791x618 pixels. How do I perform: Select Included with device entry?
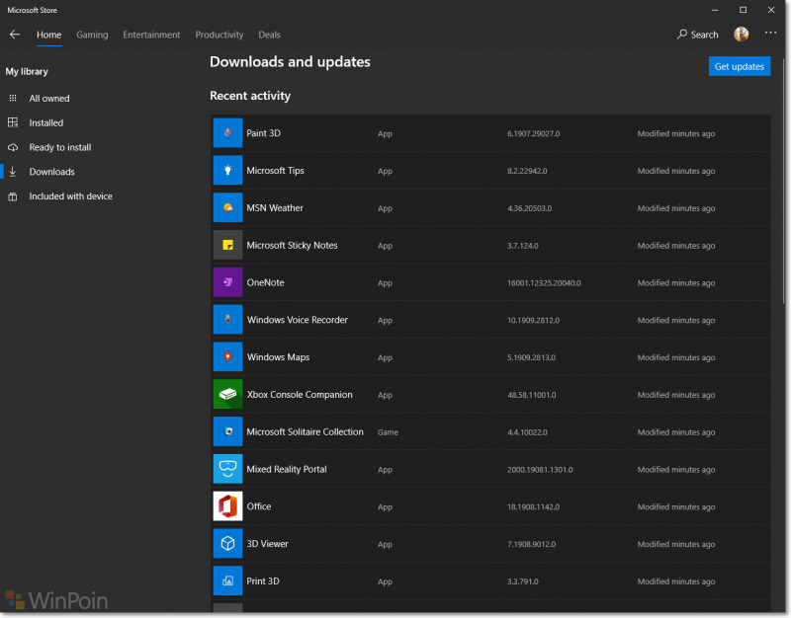point(70,195)
